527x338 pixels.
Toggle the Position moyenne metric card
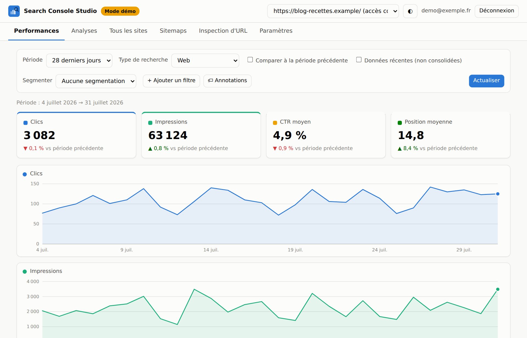pyautogui.click(x=450, y=135)
